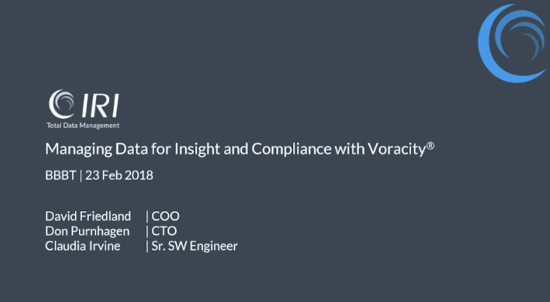Select the IRI lettering in the logo
The width and height of the screenshot is (550, 302).
tap(101, 105)
